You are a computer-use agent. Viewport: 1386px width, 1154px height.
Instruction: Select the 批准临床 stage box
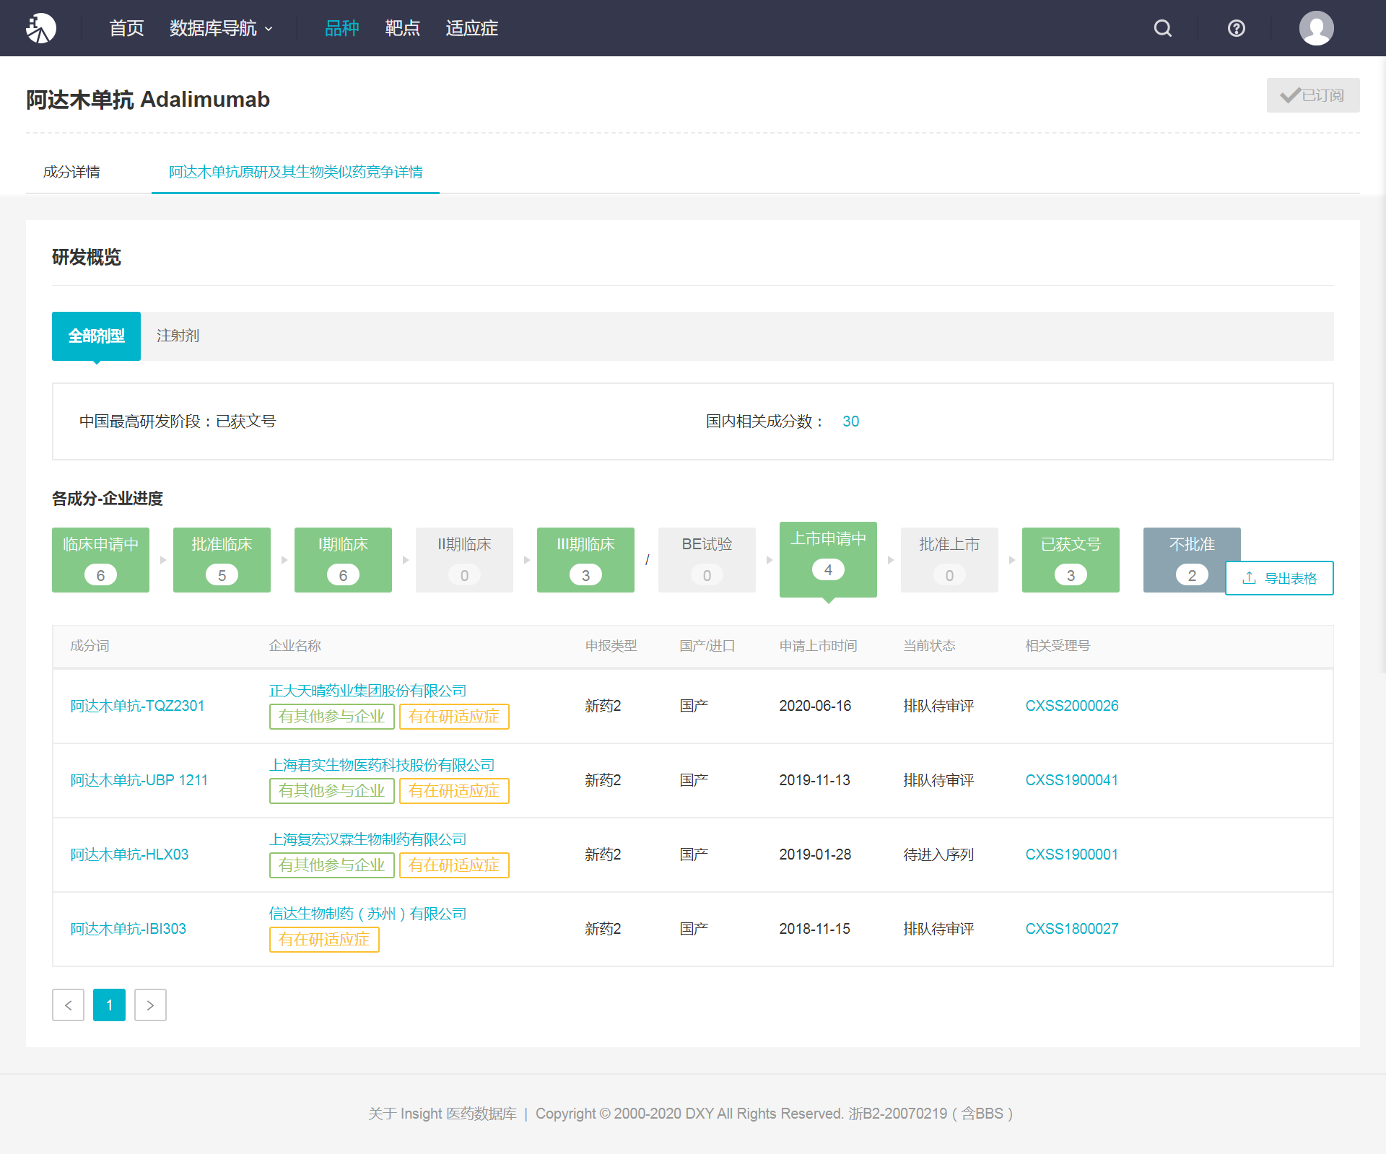pos(222,560)
